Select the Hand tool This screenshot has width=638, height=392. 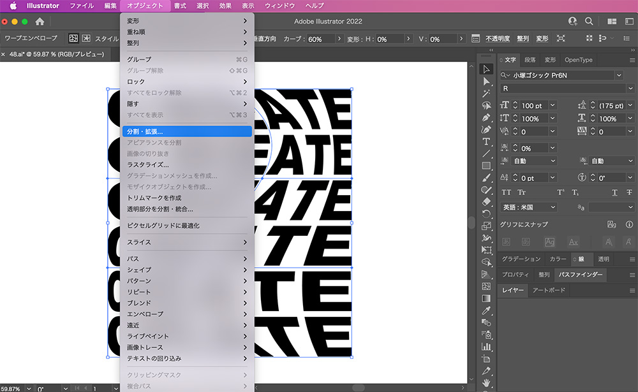486,382
